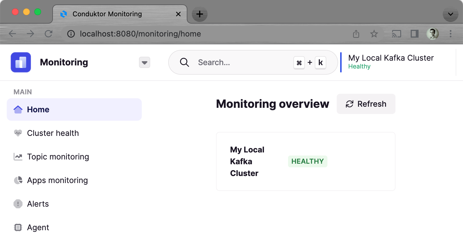Reload the browser page
The width and height of the screenshot is (463, 242).
49,34
